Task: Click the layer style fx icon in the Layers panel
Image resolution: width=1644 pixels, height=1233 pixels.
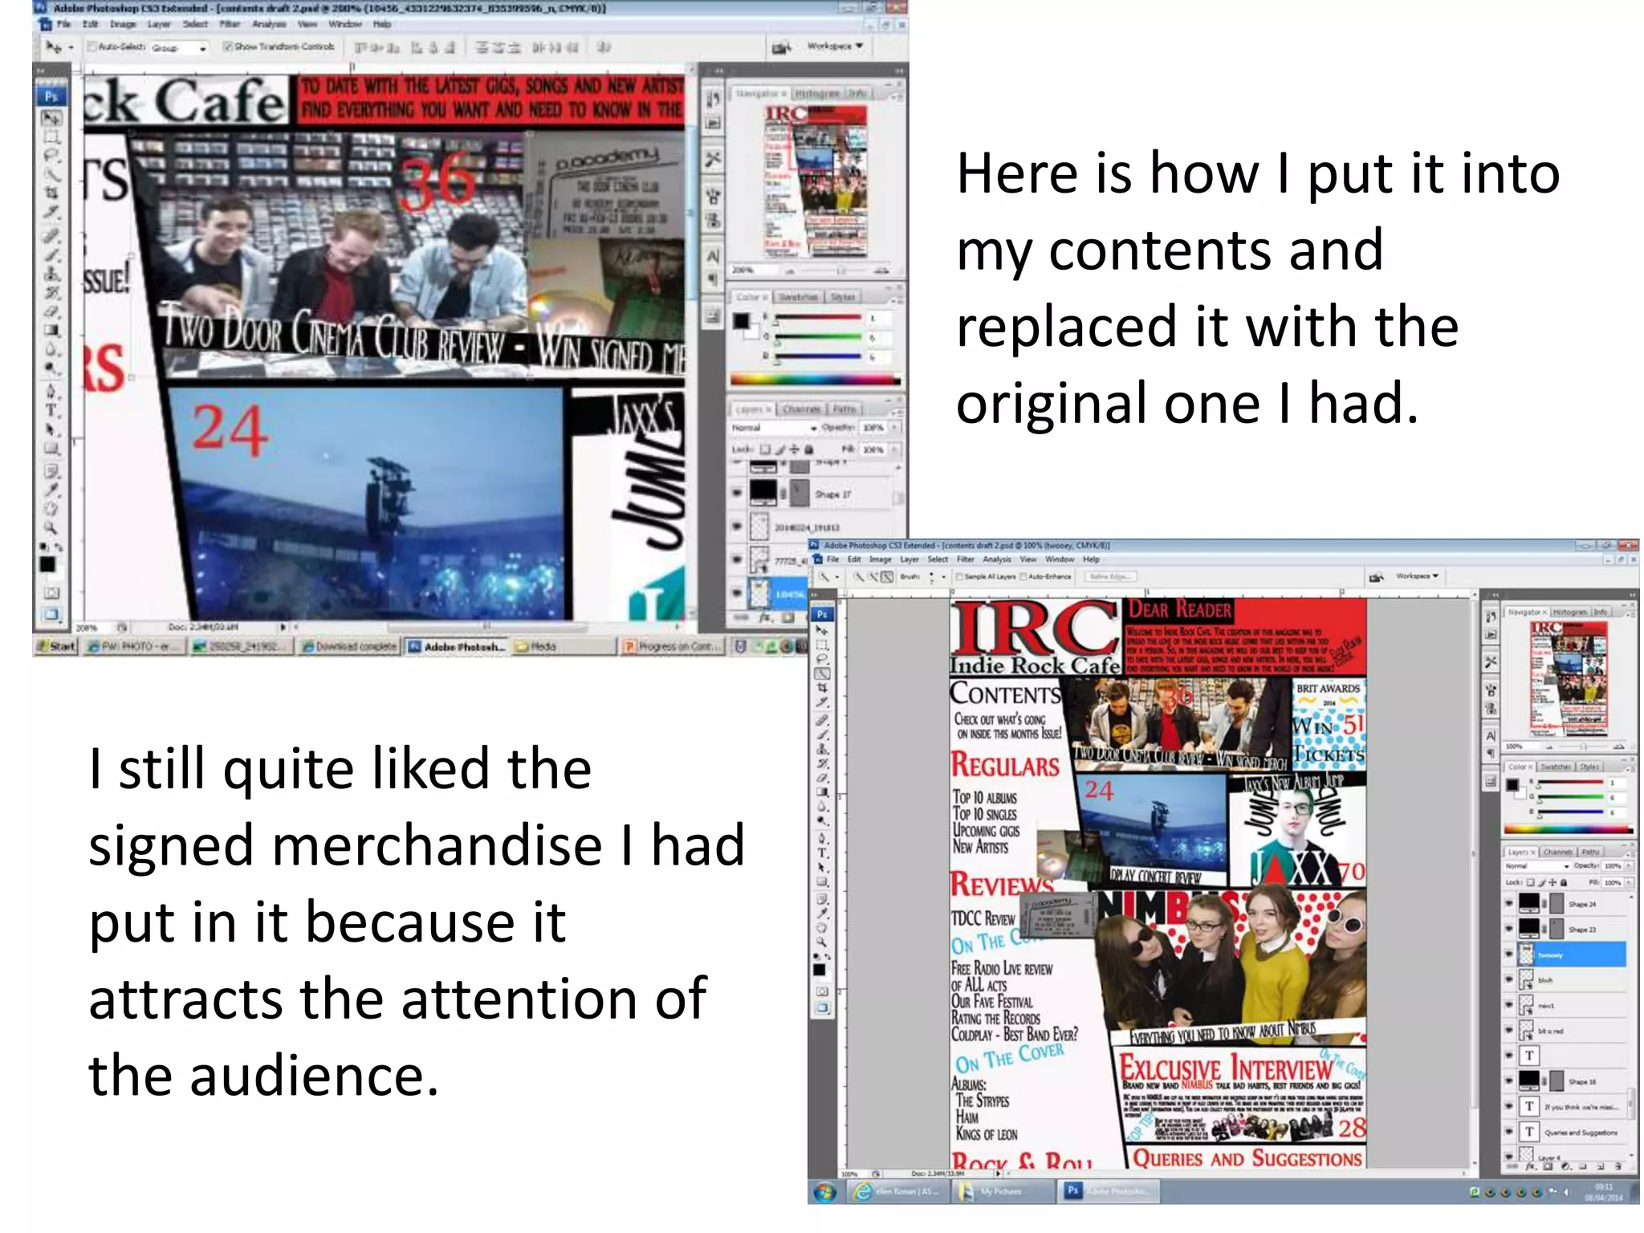Action: tap(1529, 1166)
